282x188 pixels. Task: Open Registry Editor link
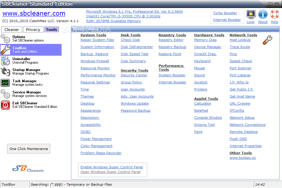point(171,40)
